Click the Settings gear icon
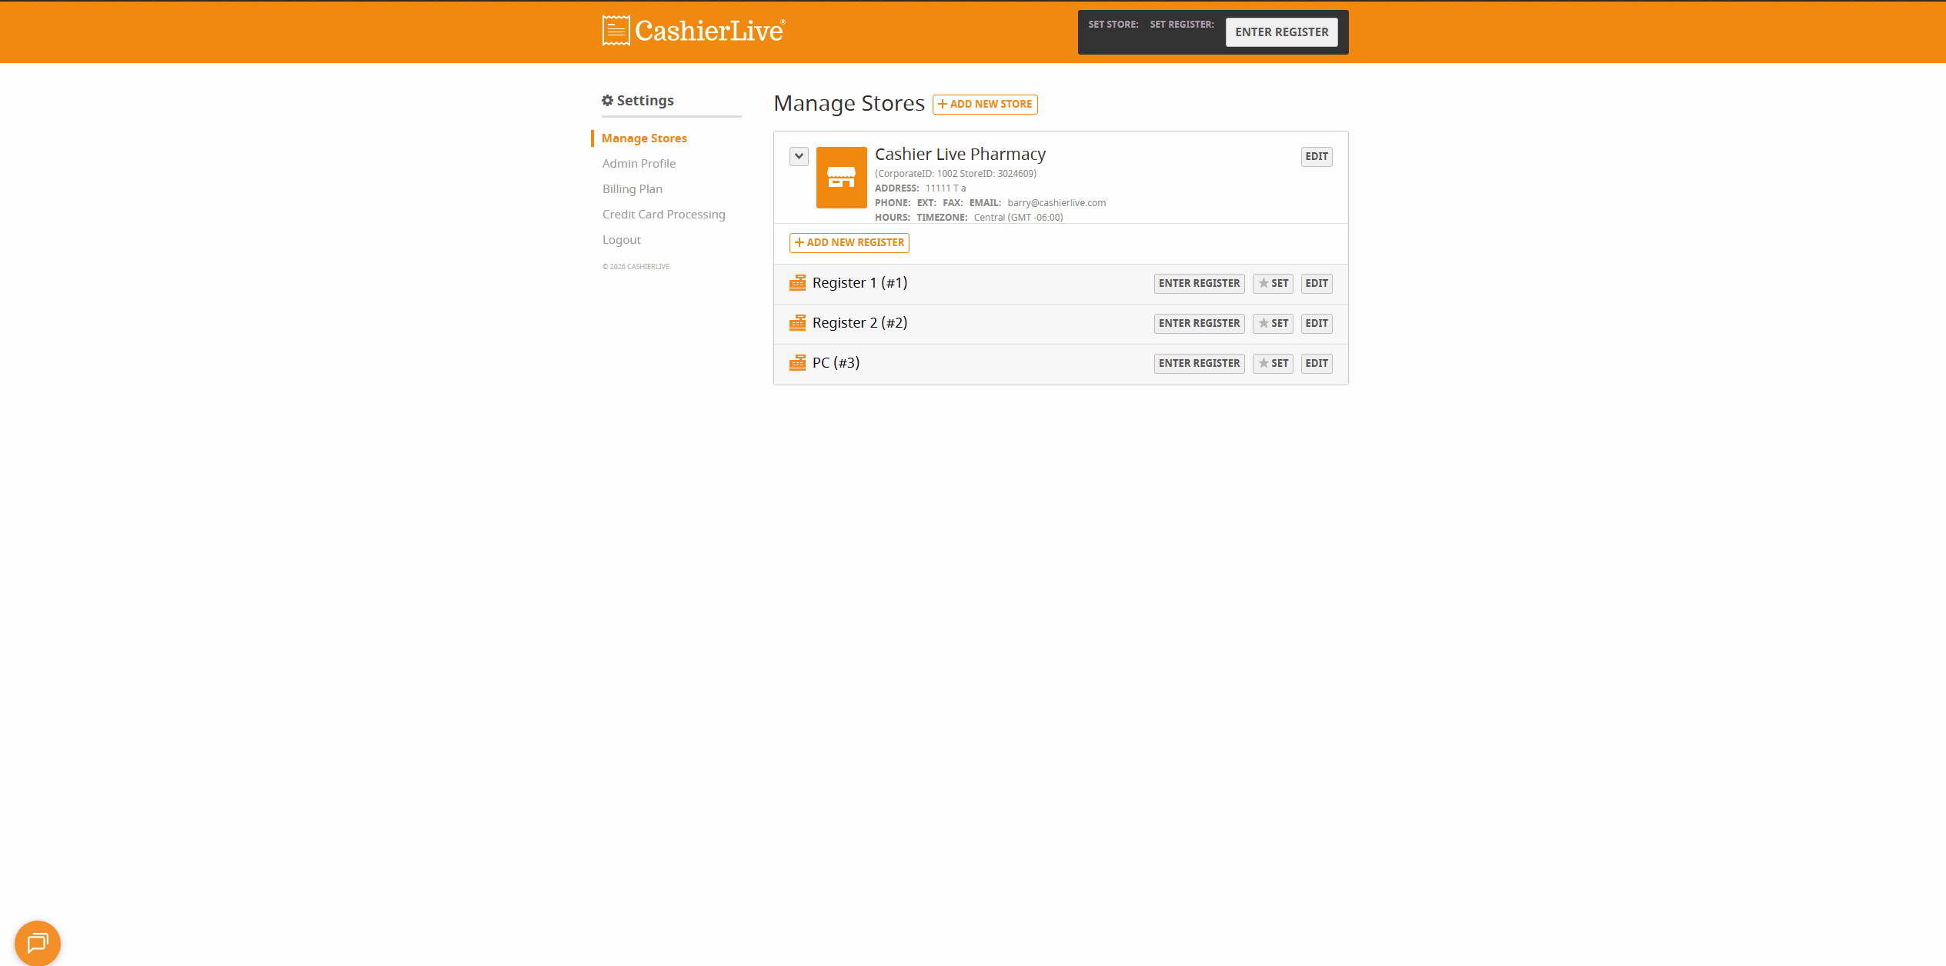This screenshot has height=966, width=1946. tap(607, 101)
